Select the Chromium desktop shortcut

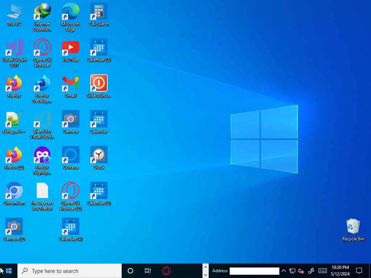(x=14, y=194)
